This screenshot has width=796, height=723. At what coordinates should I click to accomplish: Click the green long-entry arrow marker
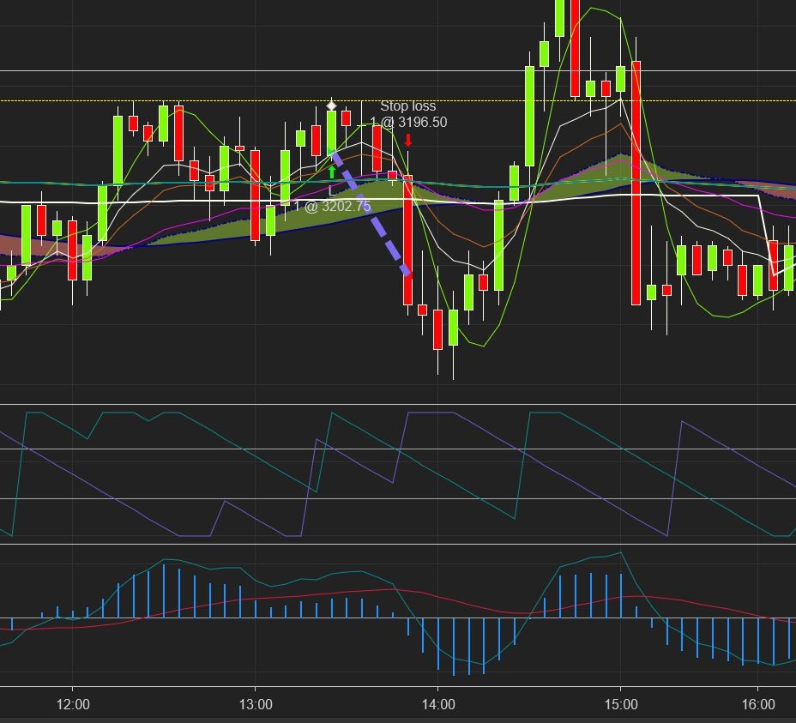(331, 172)
